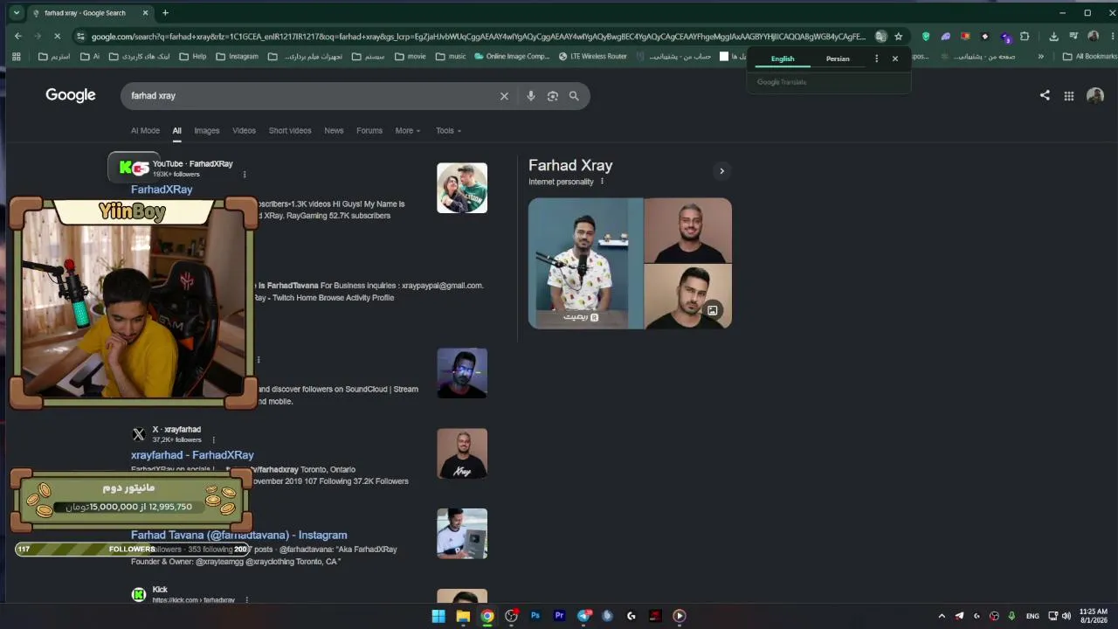Clear the Google search box text

coord(504,96)
